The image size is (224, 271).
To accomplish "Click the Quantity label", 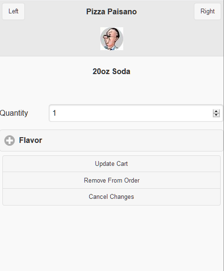I will (x=14, y=113).
